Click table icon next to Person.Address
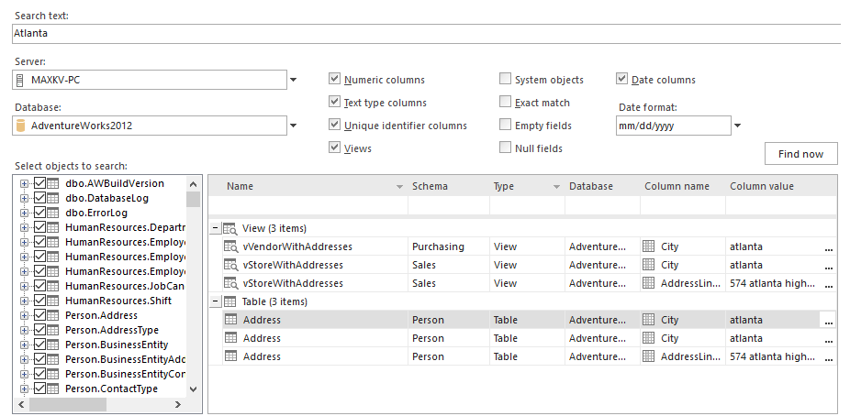The width and height of the screenshot is (850, 416). 53,315
